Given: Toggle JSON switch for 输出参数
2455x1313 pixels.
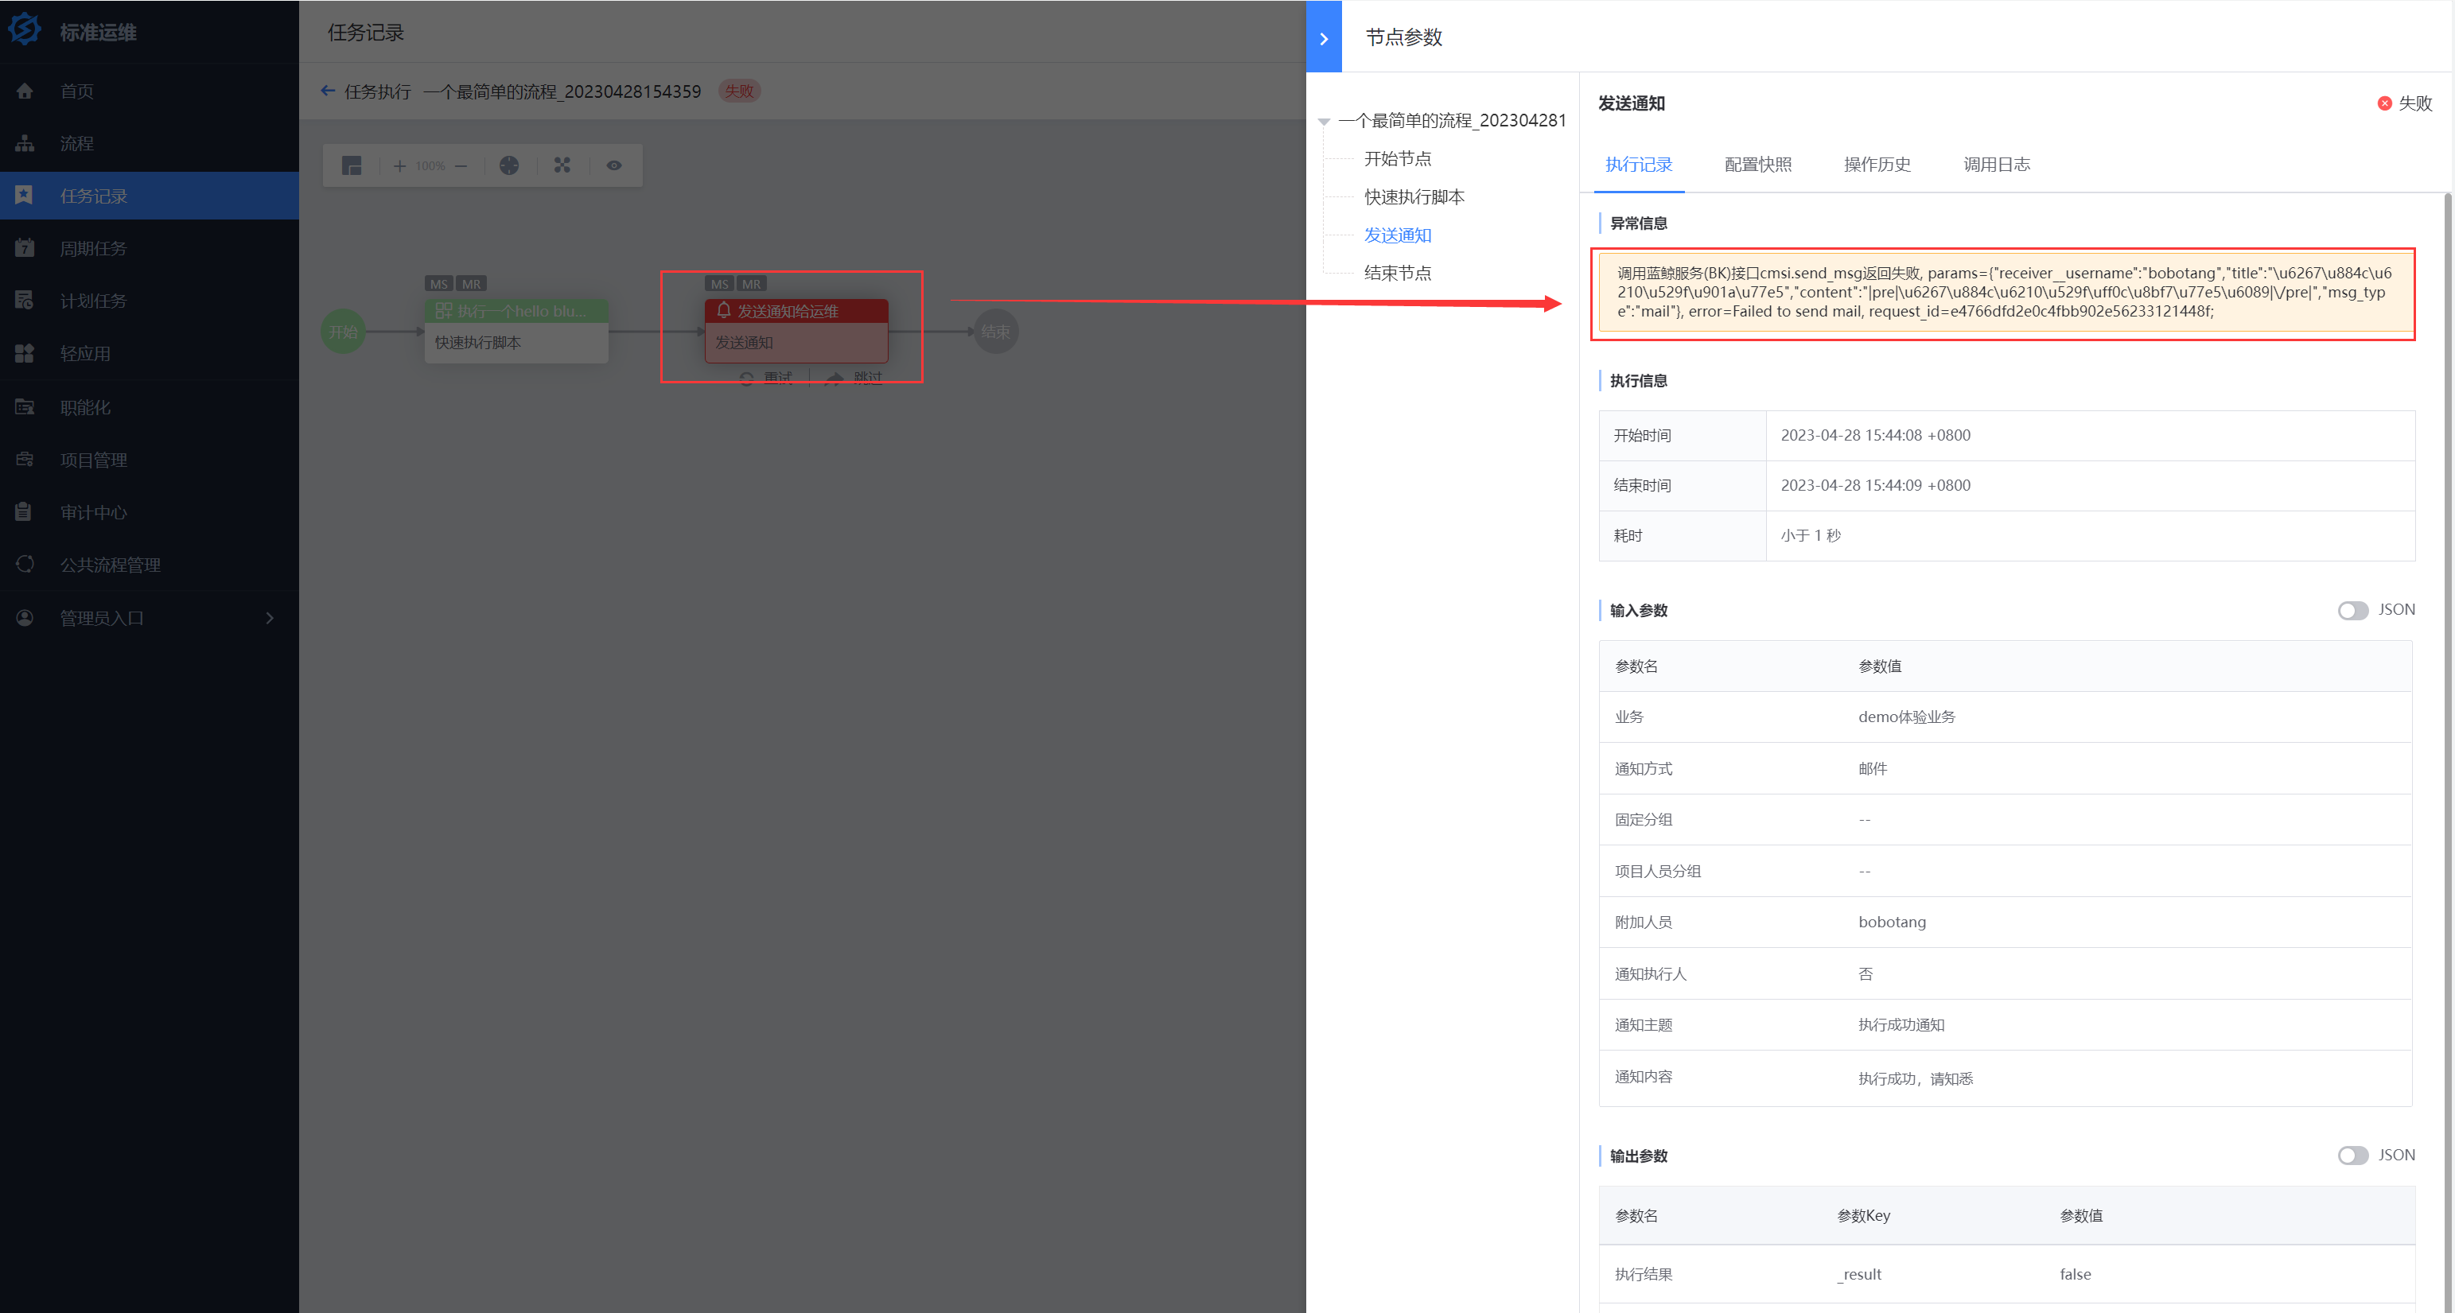Looking at the screenshot, I should click(x=2353, y=1156).
